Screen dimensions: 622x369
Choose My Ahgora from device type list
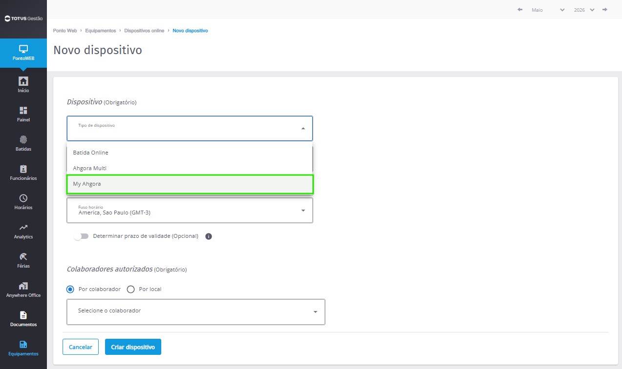[x=190, y=184]
